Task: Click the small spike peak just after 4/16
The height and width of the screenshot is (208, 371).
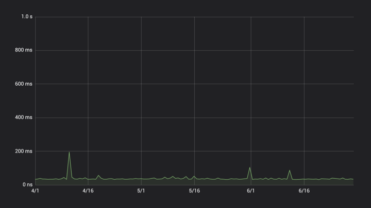Action: [x=98, y=176]
